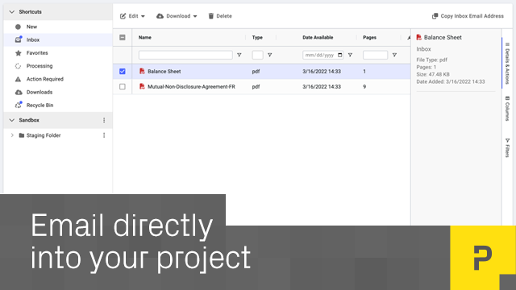Click the Type filter text field
516x290 pixels.
258,55
